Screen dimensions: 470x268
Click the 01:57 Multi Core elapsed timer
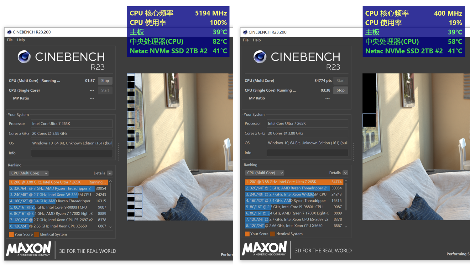[90, 81]
